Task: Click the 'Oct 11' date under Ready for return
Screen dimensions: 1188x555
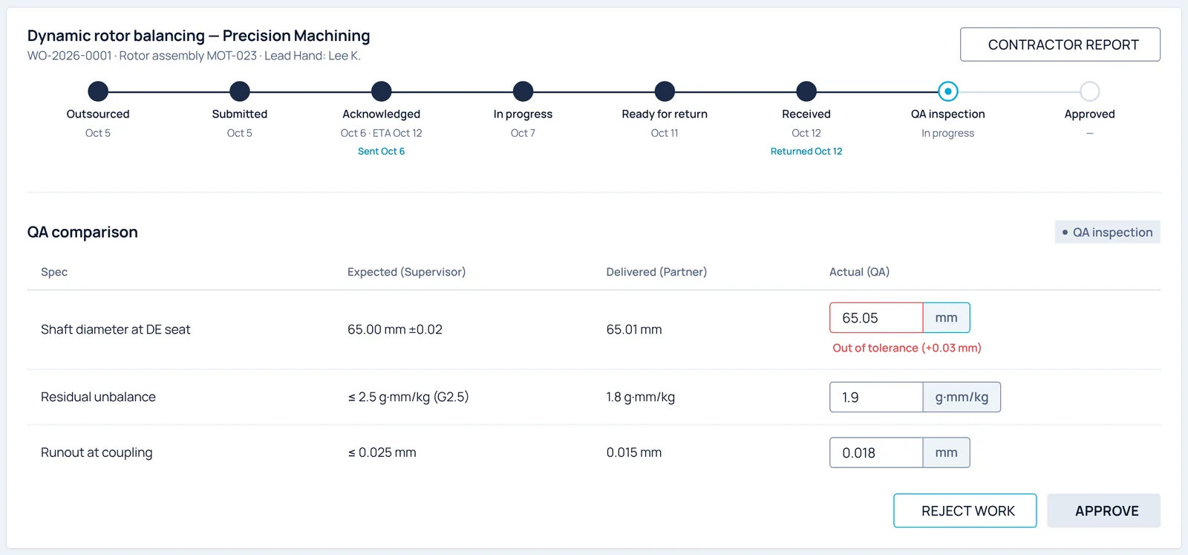Action: point(665,133)
